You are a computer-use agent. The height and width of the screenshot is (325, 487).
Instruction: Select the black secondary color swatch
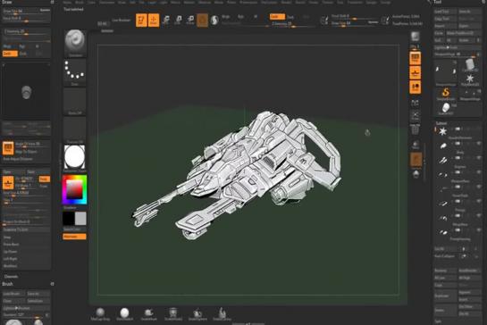68,219
